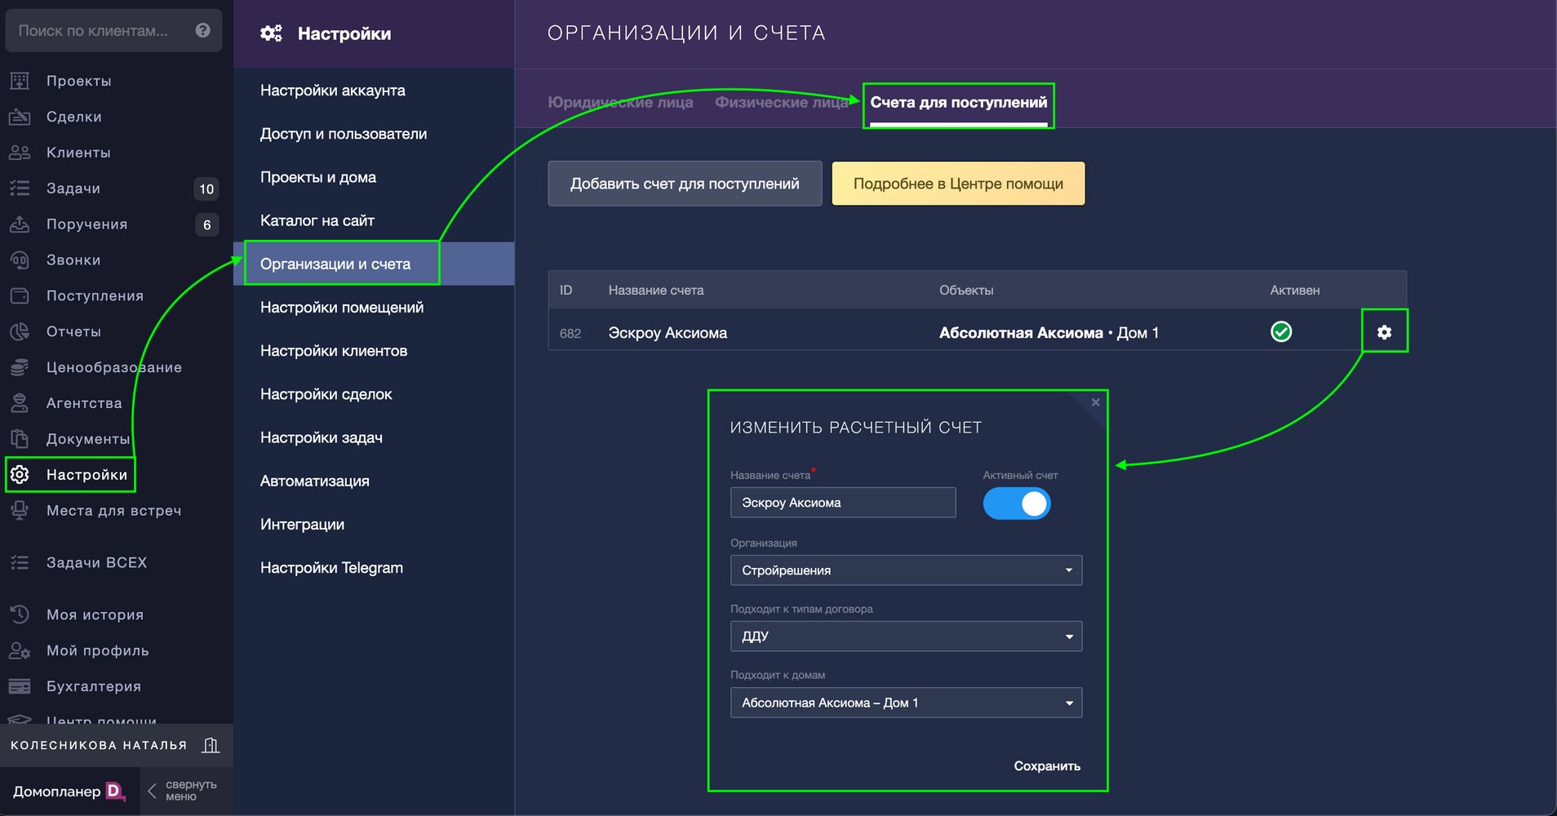Click the Звонки headset icon
This screenshot has width=1557, height=816.
pos(20,260)
